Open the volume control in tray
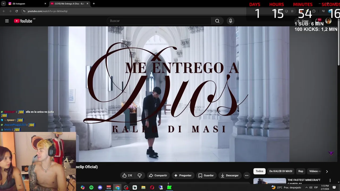The width and height of the screenshot is (340, 191). 311,188
